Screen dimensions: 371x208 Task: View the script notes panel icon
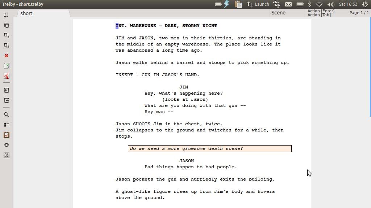pyautogui.click(x=6, y=65)
